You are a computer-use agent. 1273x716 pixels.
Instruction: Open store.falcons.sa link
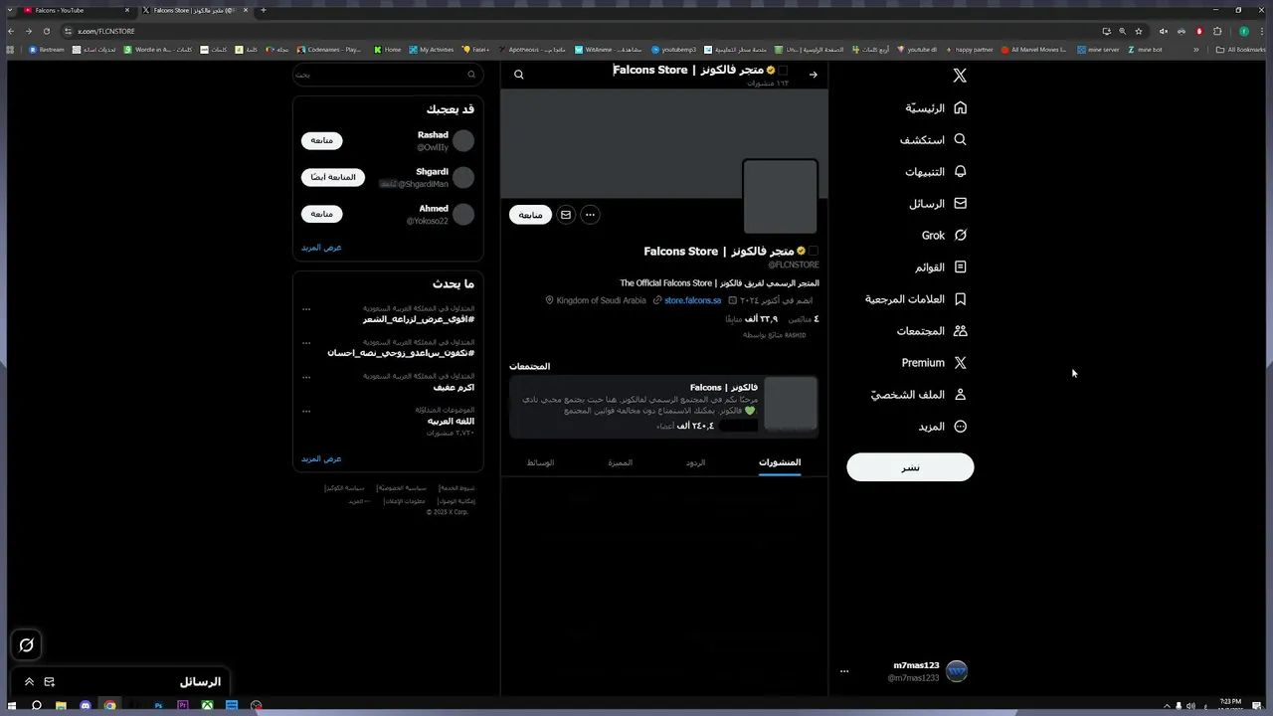(x=692, y=300)
